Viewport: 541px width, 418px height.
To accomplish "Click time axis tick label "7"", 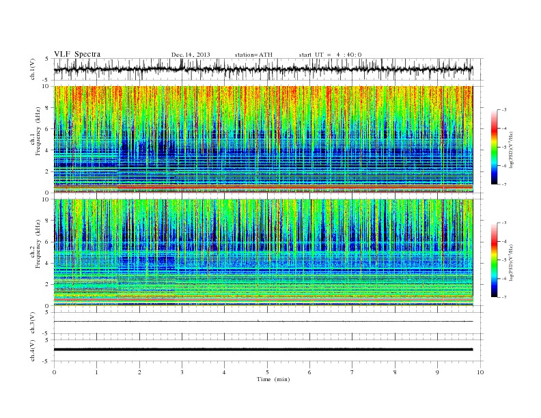I will pyautogui.click(x=352, y=372).
